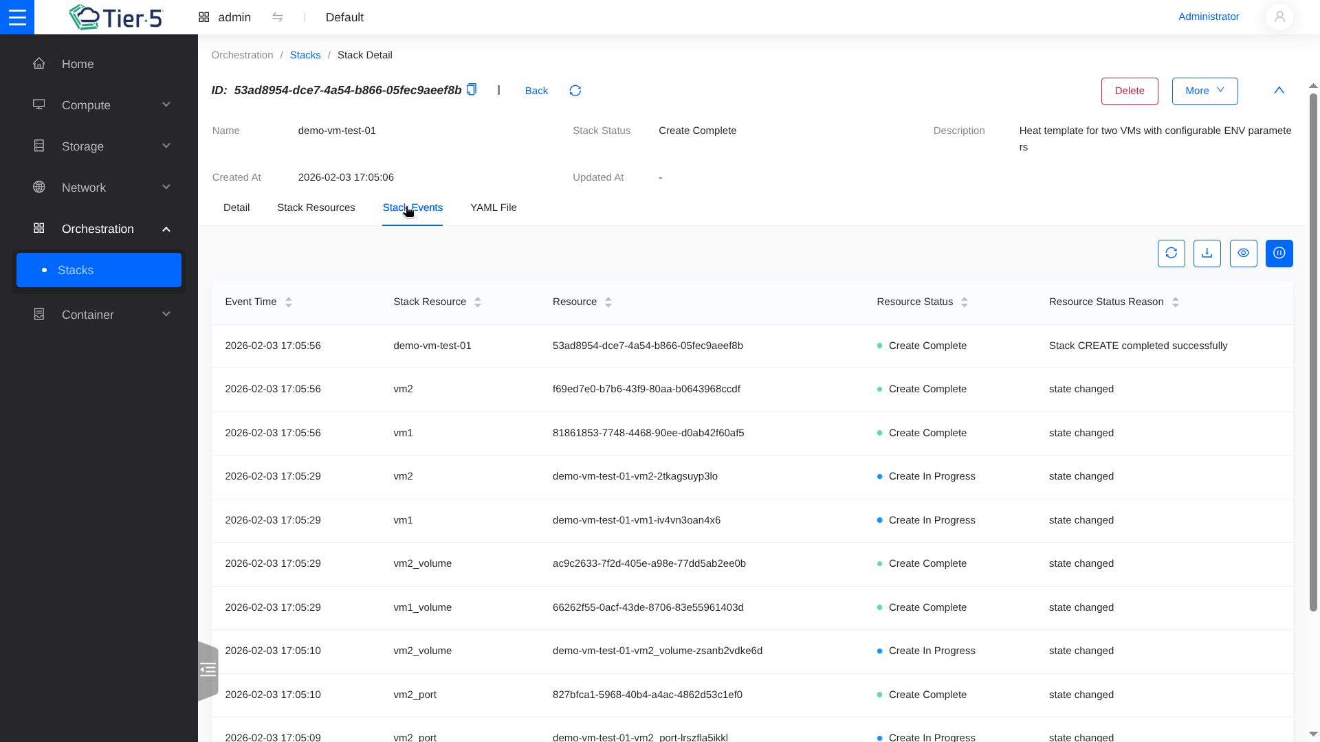
Task: Collapse the stack detail header chevron
Action: tap(1279, 91)
